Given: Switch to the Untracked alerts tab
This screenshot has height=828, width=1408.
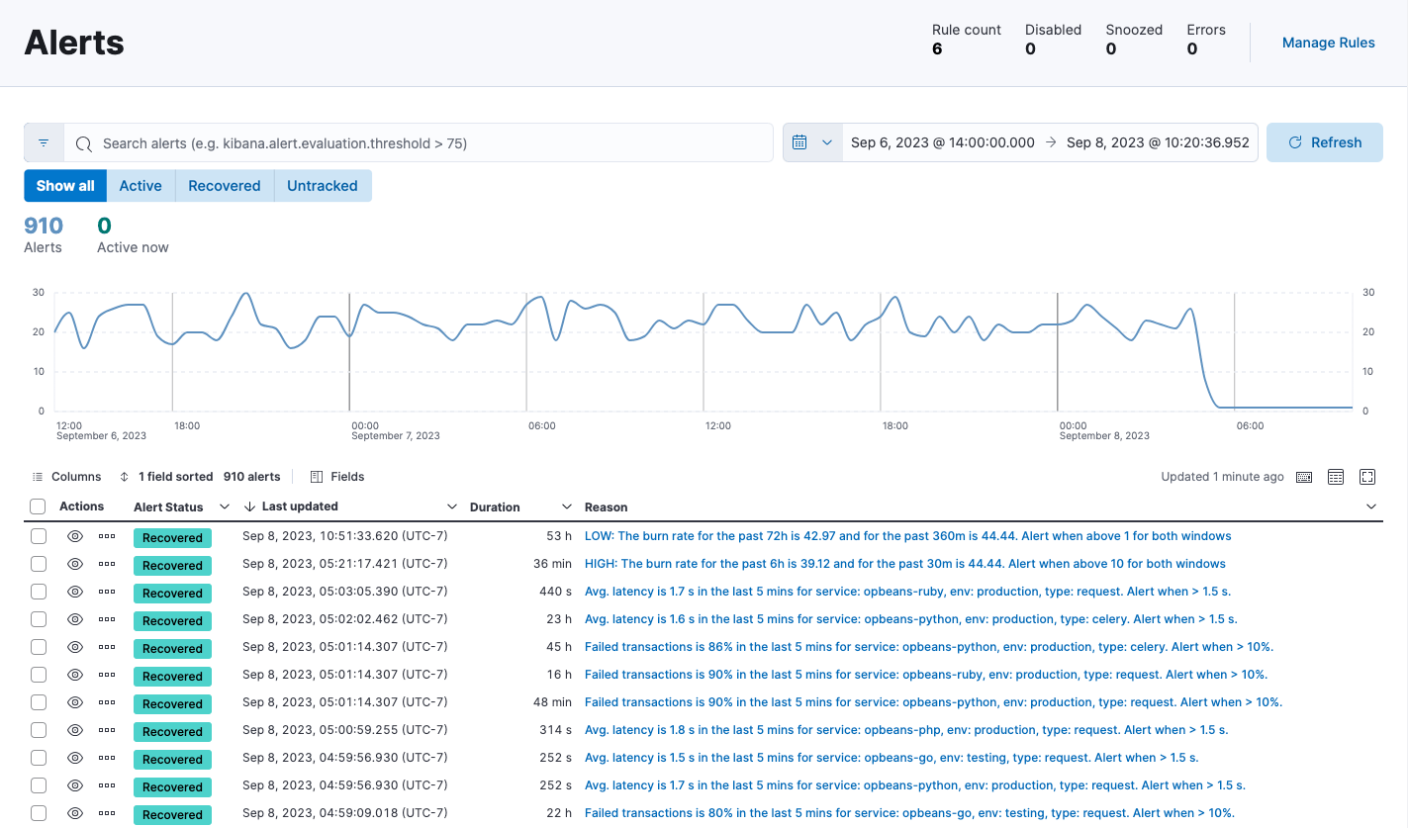Looking at the screenshot, I should [322, 185].
